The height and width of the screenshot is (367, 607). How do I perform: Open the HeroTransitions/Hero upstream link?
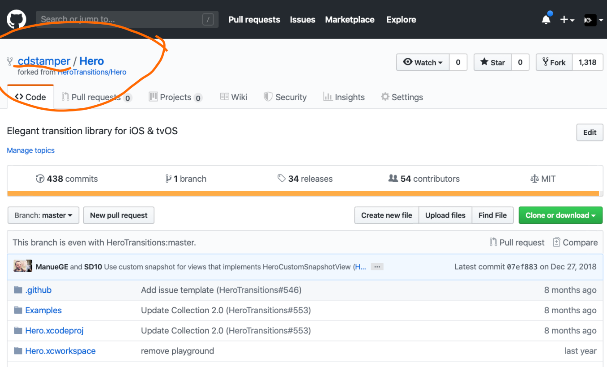[92, 72]
